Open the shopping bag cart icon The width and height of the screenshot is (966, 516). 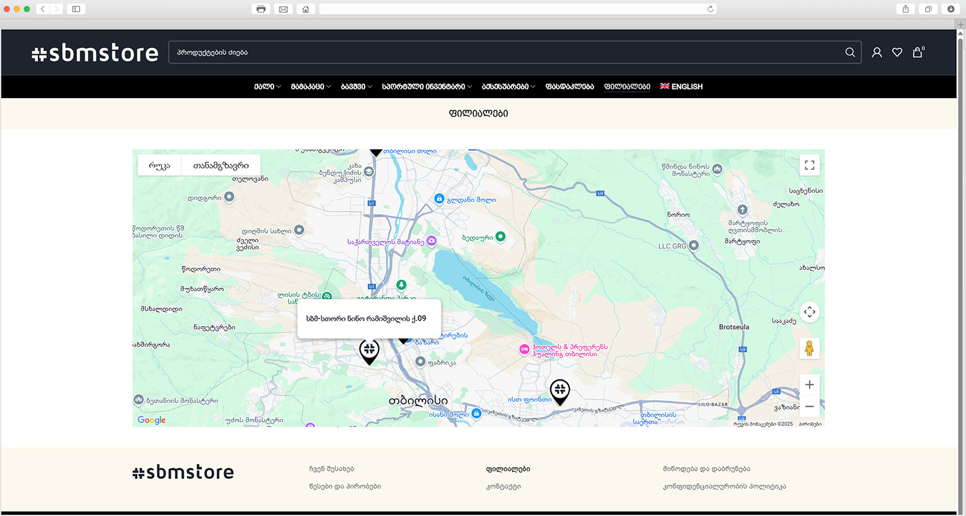point(918,52)
